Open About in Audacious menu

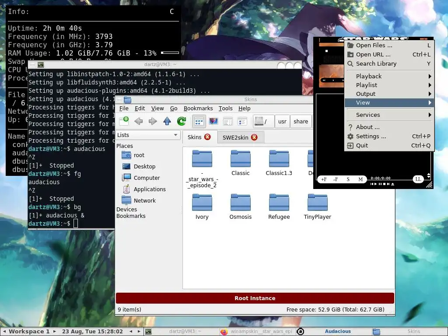(389, 127)
